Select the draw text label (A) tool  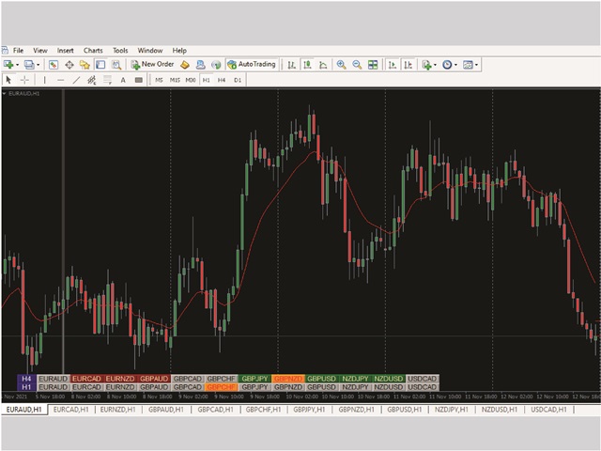coord(123,80)
